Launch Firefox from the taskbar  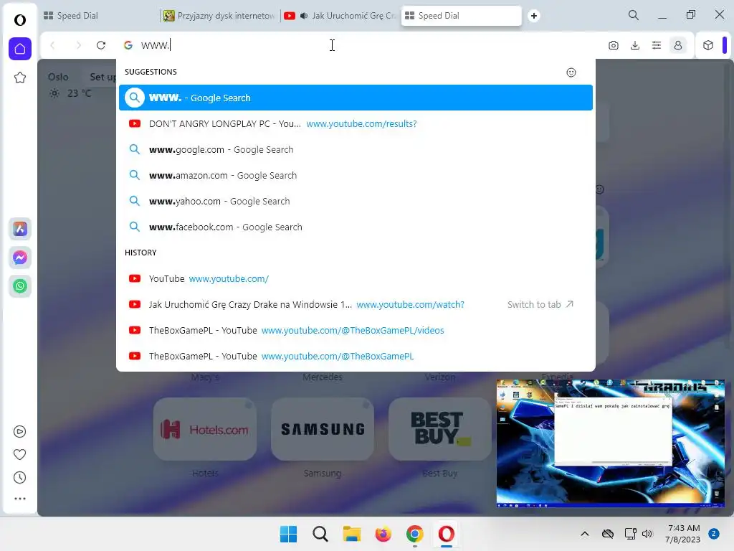(x=383, y=534)
